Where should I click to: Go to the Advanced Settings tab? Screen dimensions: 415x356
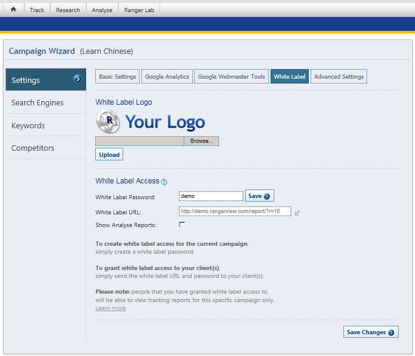(x=339, y=77)
